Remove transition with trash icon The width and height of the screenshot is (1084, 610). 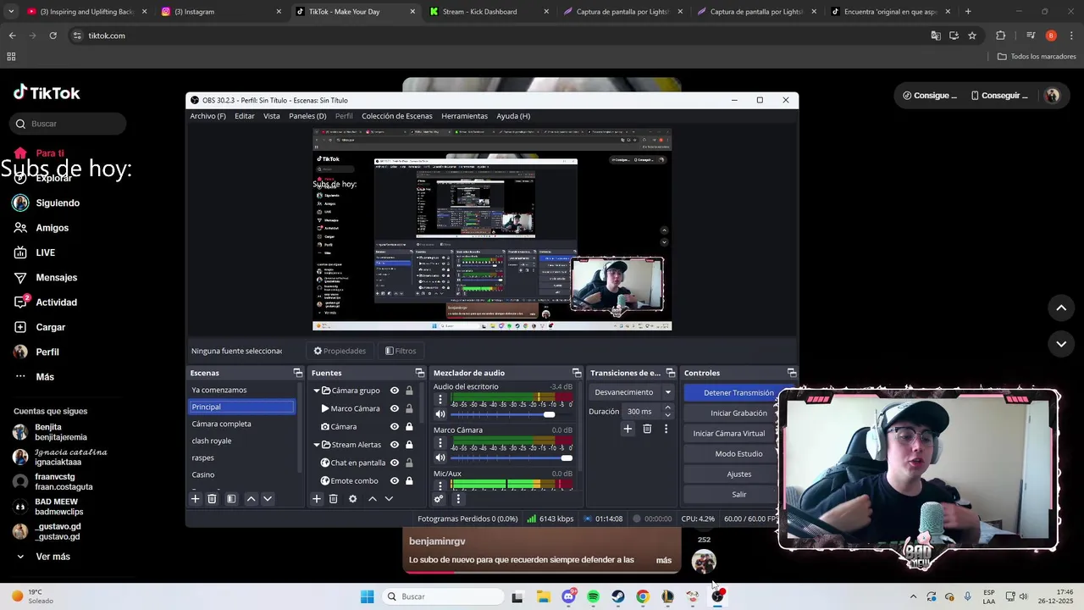coord(647,429)
